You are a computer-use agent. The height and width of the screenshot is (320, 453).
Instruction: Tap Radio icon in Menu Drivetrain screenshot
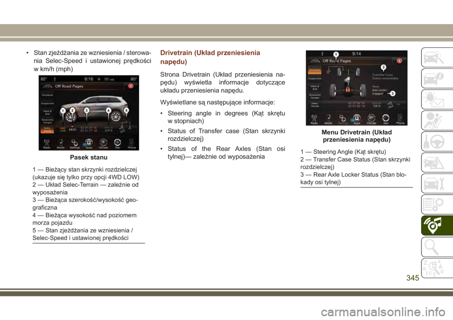pos(314,119)
